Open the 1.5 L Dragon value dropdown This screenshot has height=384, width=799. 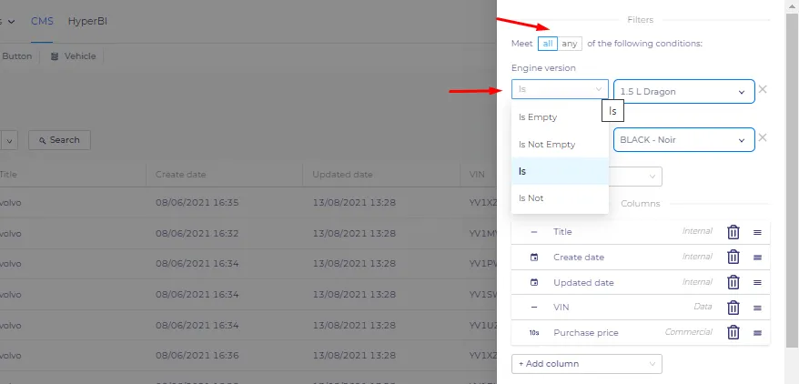pos(683,92)
